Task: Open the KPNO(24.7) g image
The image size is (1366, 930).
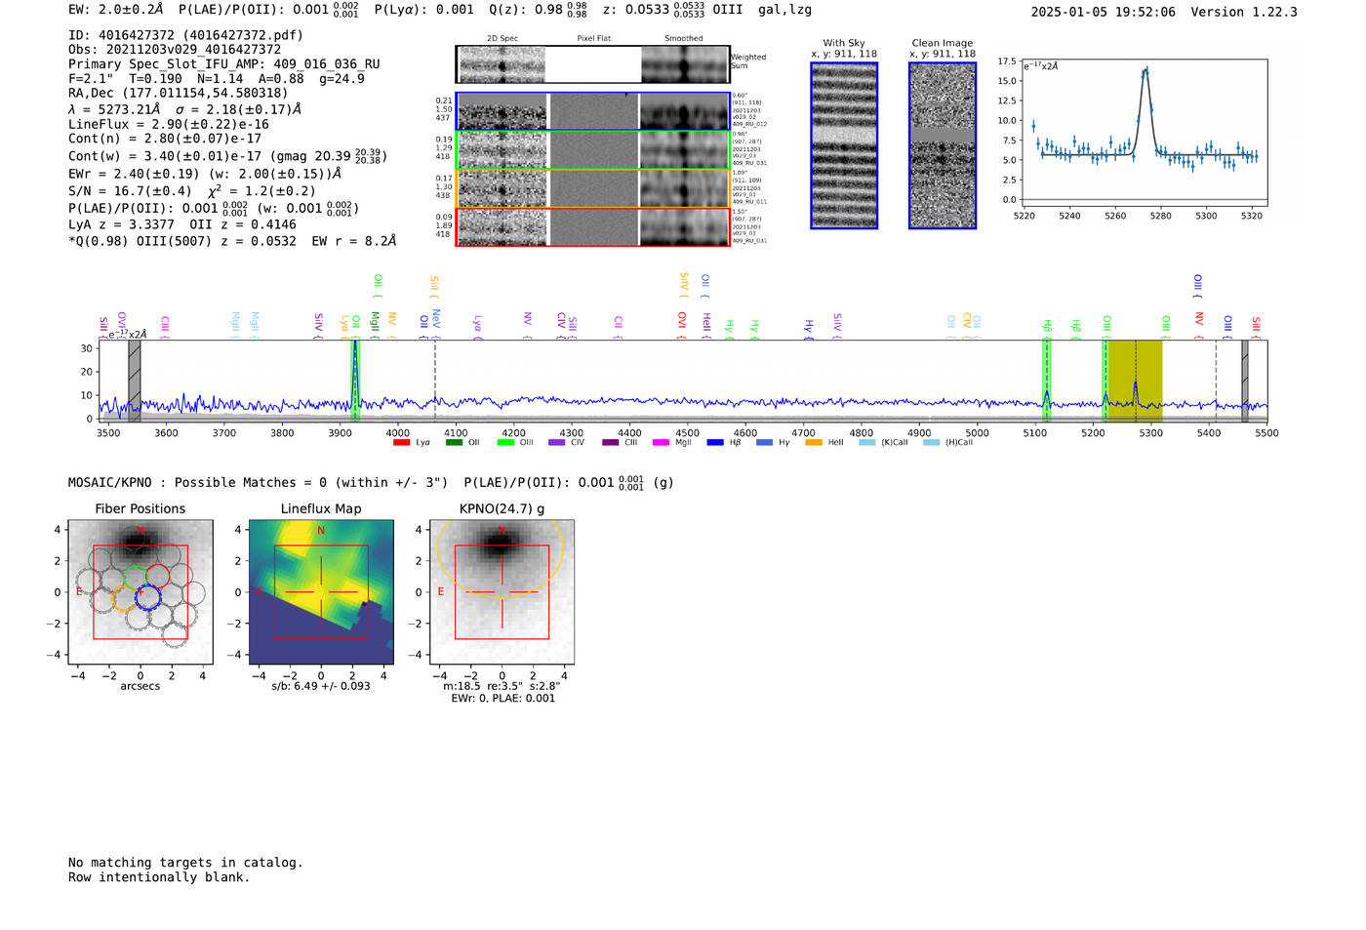Action: (502, 592)
